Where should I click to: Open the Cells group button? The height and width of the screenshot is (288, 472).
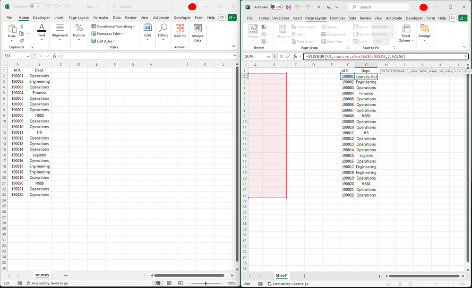(147, 33)
